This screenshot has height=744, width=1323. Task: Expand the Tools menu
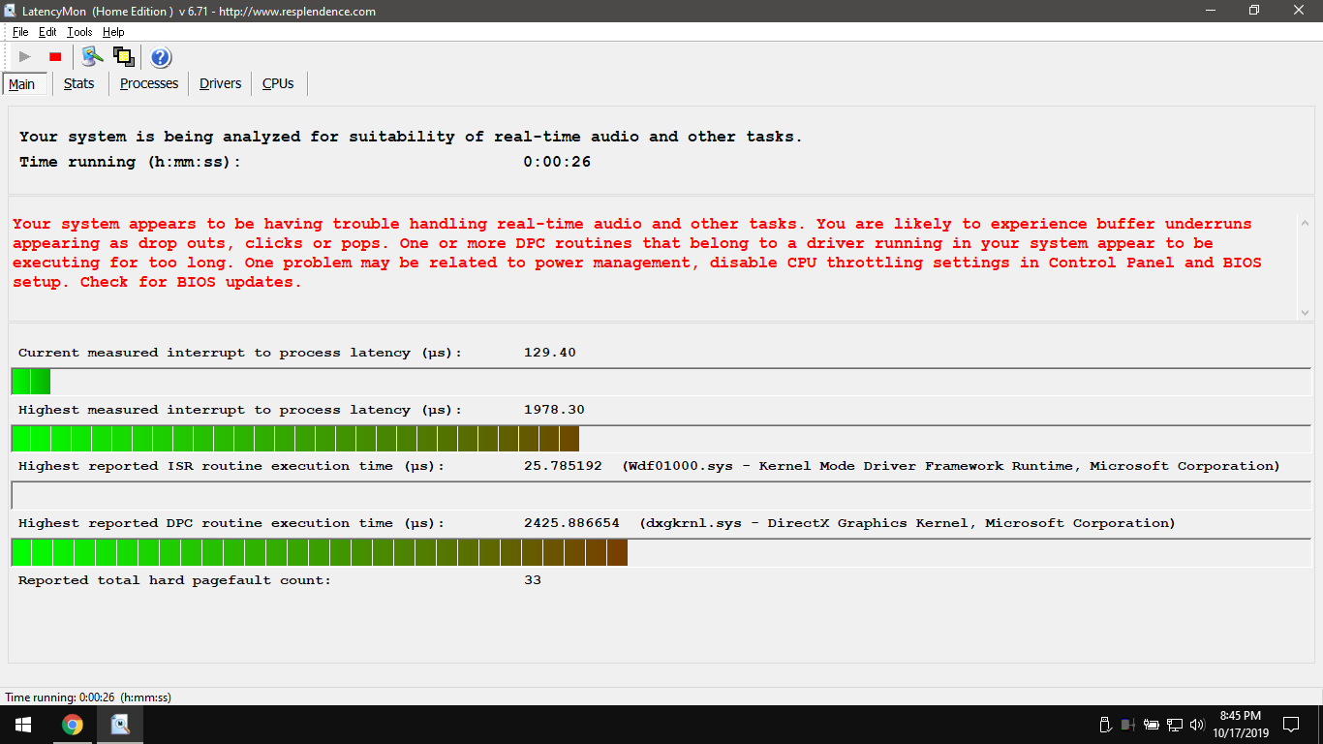pos(79,32)
